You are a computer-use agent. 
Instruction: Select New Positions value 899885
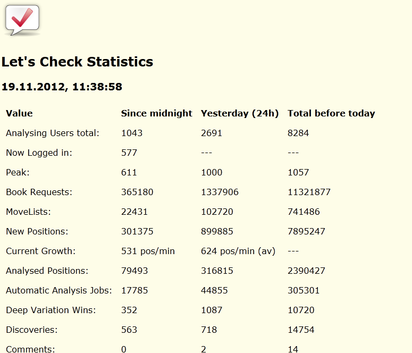pyautogui.click(x=217, y=232)
